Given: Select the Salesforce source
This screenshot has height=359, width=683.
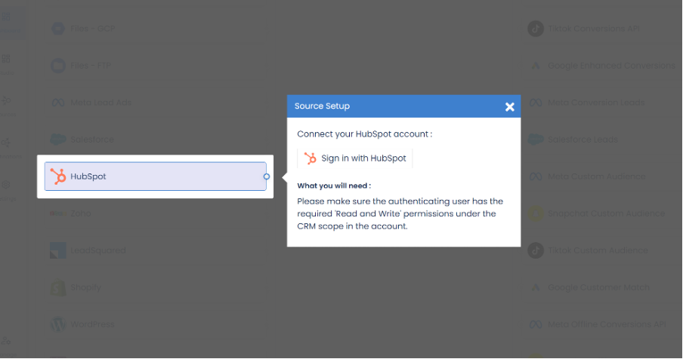Looking at the screenshot, I should coord(156,140).
